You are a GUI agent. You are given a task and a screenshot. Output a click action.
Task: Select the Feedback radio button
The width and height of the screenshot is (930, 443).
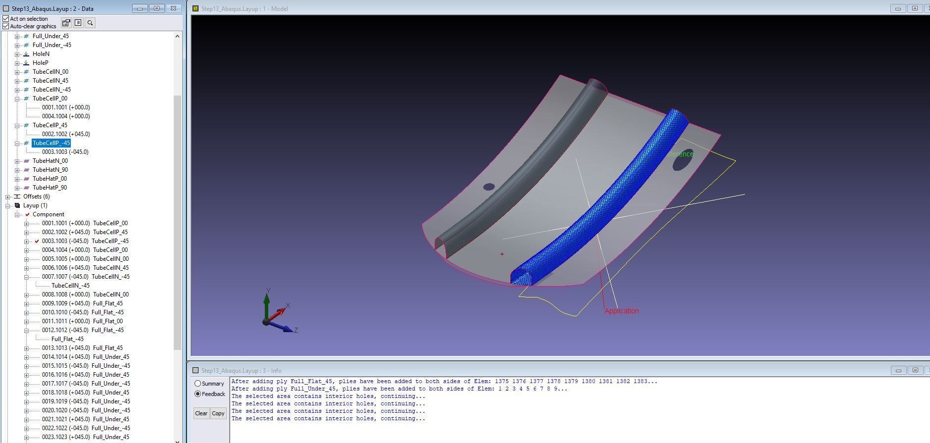198,394
